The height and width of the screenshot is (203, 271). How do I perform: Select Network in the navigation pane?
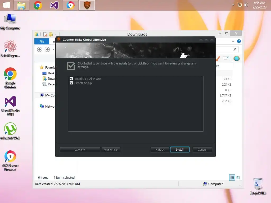47,106
